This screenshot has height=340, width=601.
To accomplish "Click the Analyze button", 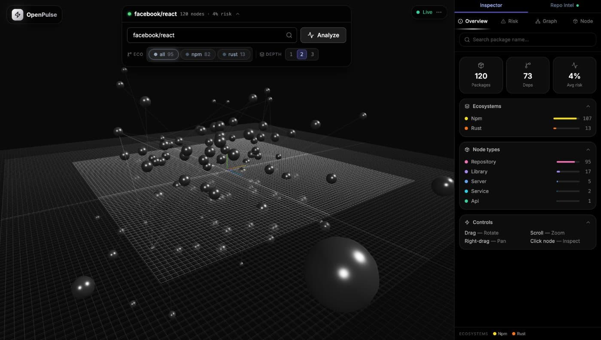I will pos(323,35).
